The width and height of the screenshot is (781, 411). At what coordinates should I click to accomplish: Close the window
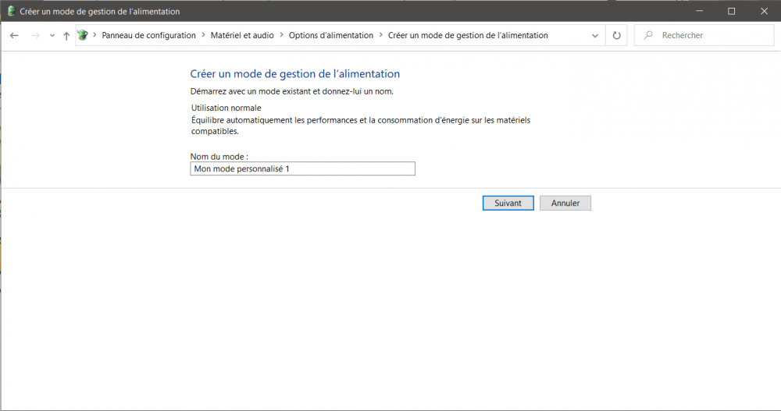764,11
